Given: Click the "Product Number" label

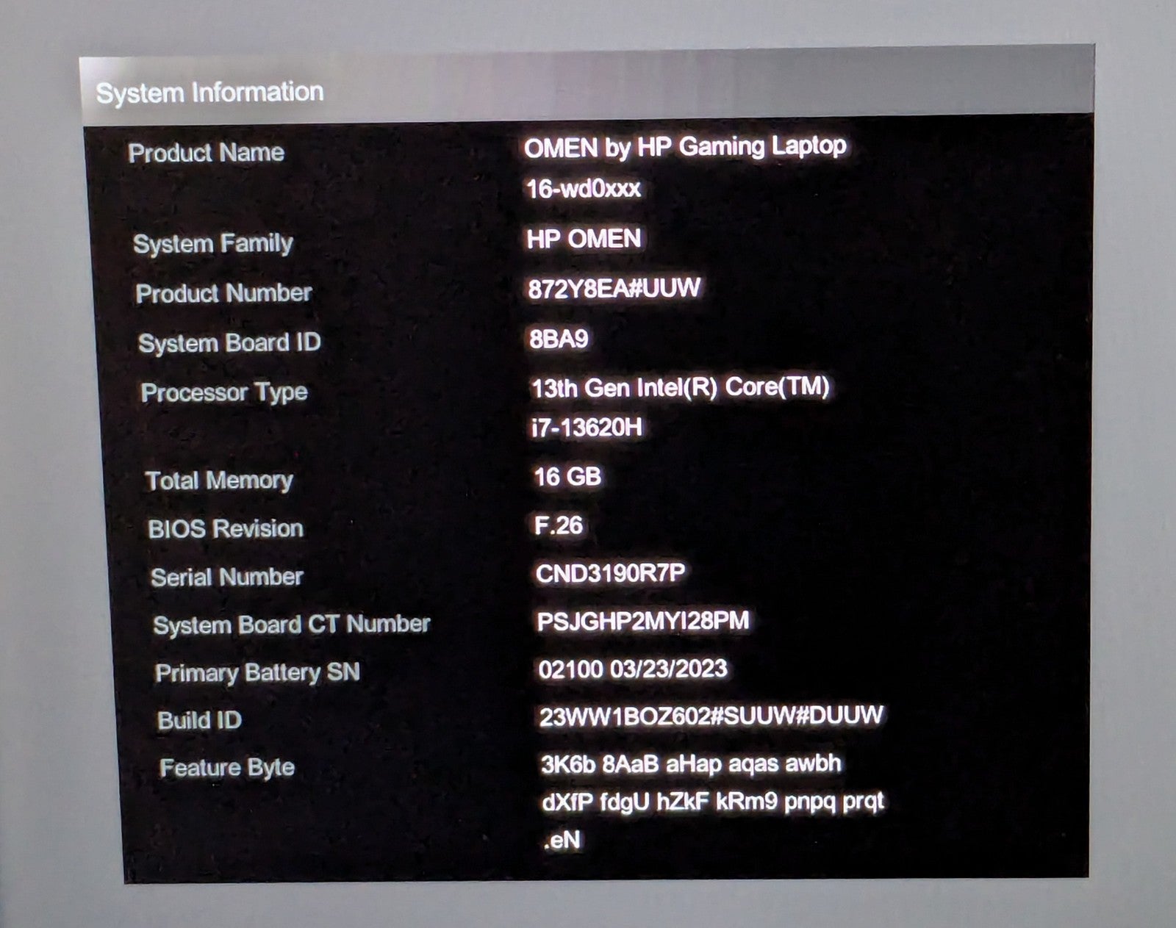Looking at the screenshot, I should (223, 293).
